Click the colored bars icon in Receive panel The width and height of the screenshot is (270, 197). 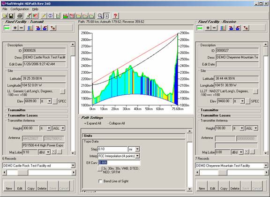coord(223,28)
